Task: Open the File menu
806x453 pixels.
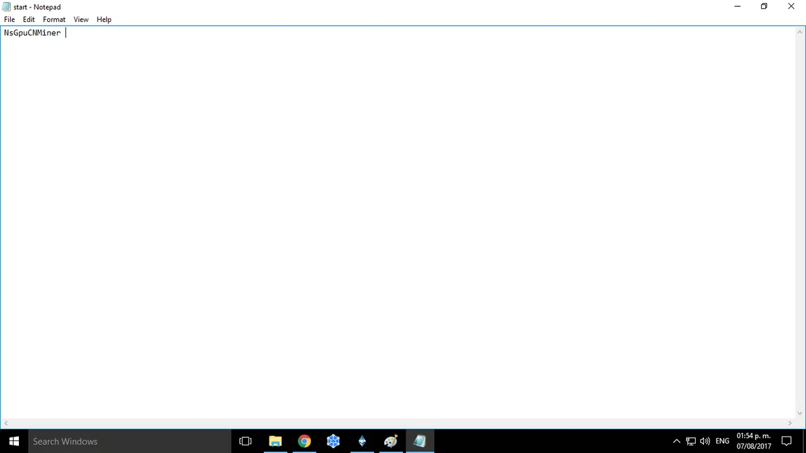Action: click(9, 20)
